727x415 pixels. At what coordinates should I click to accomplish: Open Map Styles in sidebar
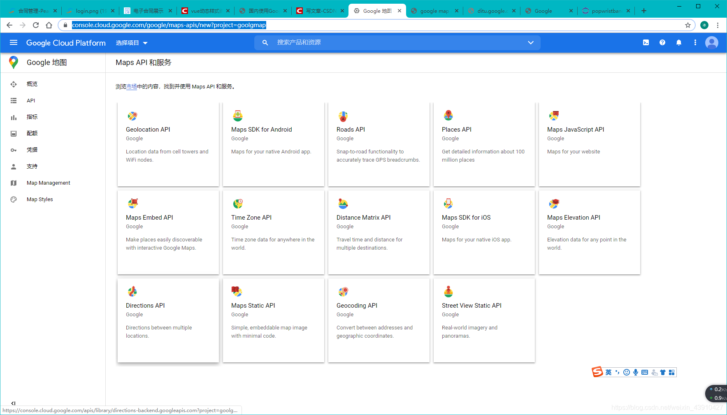[x=40, y=199]
